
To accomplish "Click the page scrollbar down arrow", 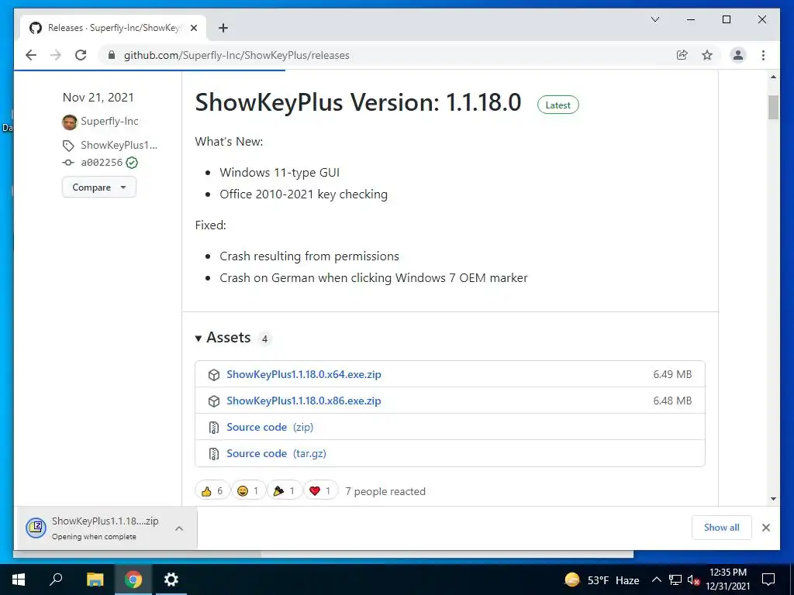I will (x=773, y=499).
